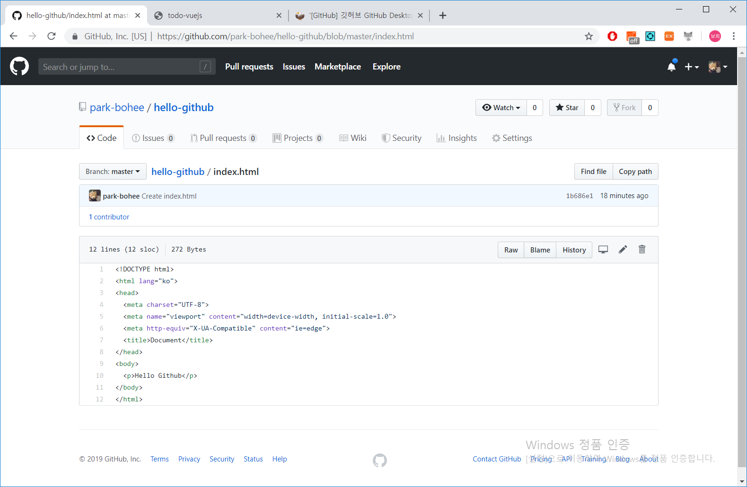Open the 1 contributor link
The image size is (747, 487).
coord(109,217)
